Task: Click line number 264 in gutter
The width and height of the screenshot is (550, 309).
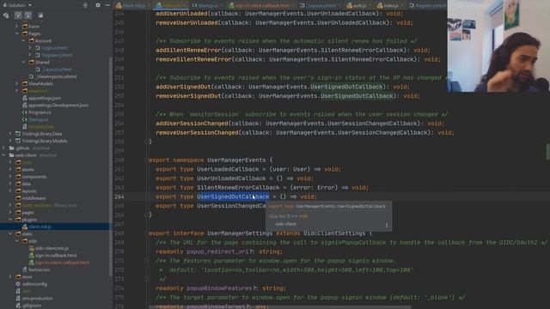Action: (x=119, y=197)
